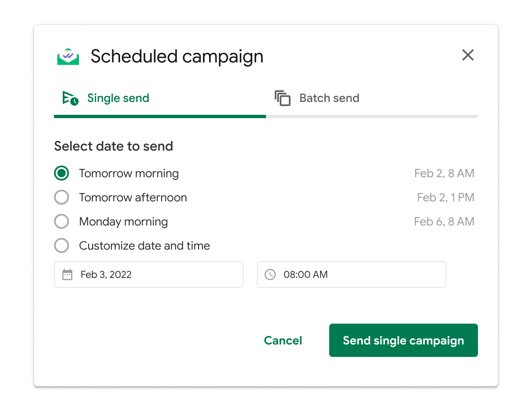This screenshot has height=411, width=532.
Task: Open the Feb 3, 2022 date picker
Action: tap(149, 275)
